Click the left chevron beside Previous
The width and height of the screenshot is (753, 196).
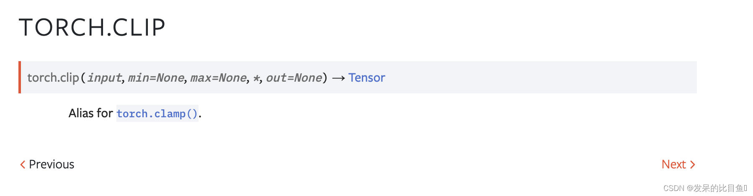click(23, 165)
